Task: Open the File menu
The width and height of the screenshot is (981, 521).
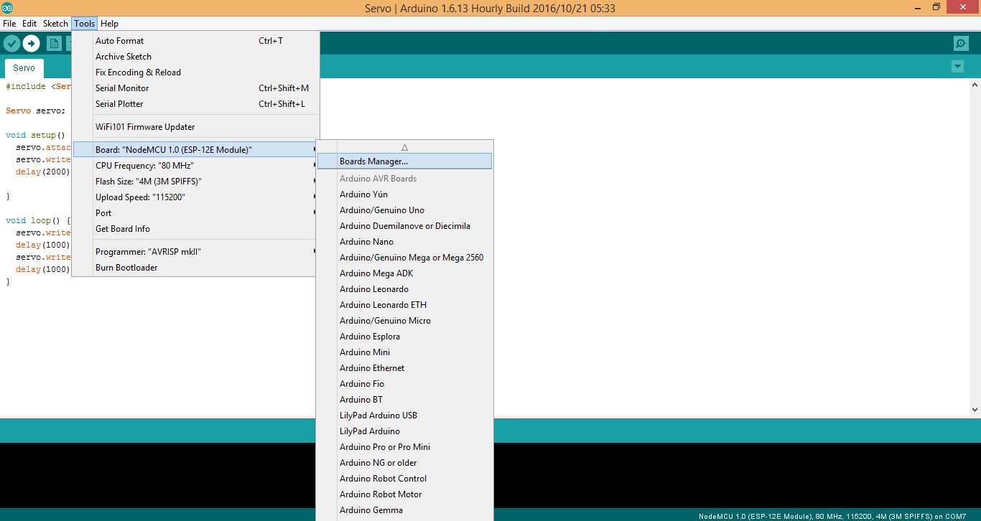Action: 9,24
